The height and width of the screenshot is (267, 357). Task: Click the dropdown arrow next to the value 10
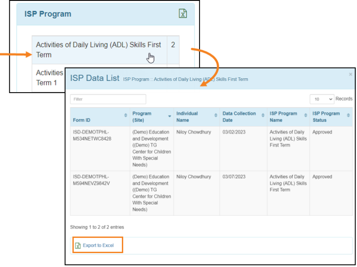(x=330, y=99)
